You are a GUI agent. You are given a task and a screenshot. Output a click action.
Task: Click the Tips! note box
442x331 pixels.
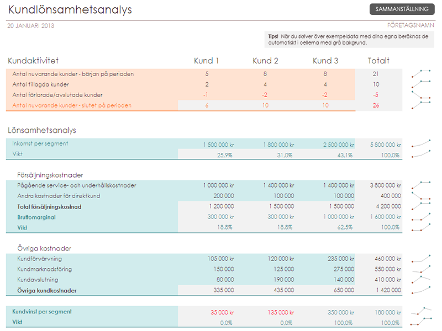[349, 39]
